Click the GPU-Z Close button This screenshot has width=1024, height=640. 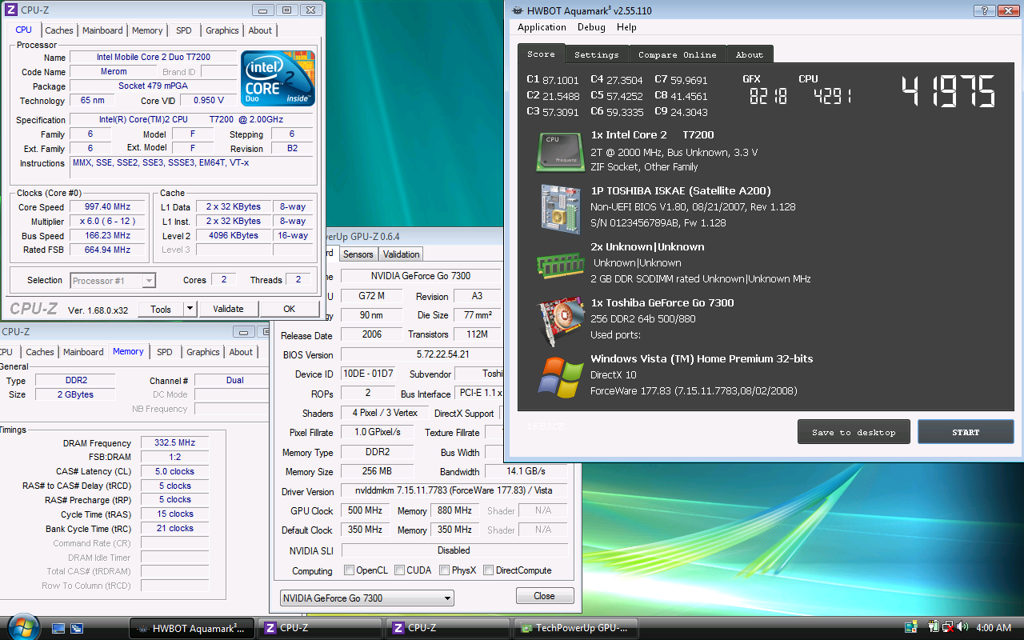point(545,596)
